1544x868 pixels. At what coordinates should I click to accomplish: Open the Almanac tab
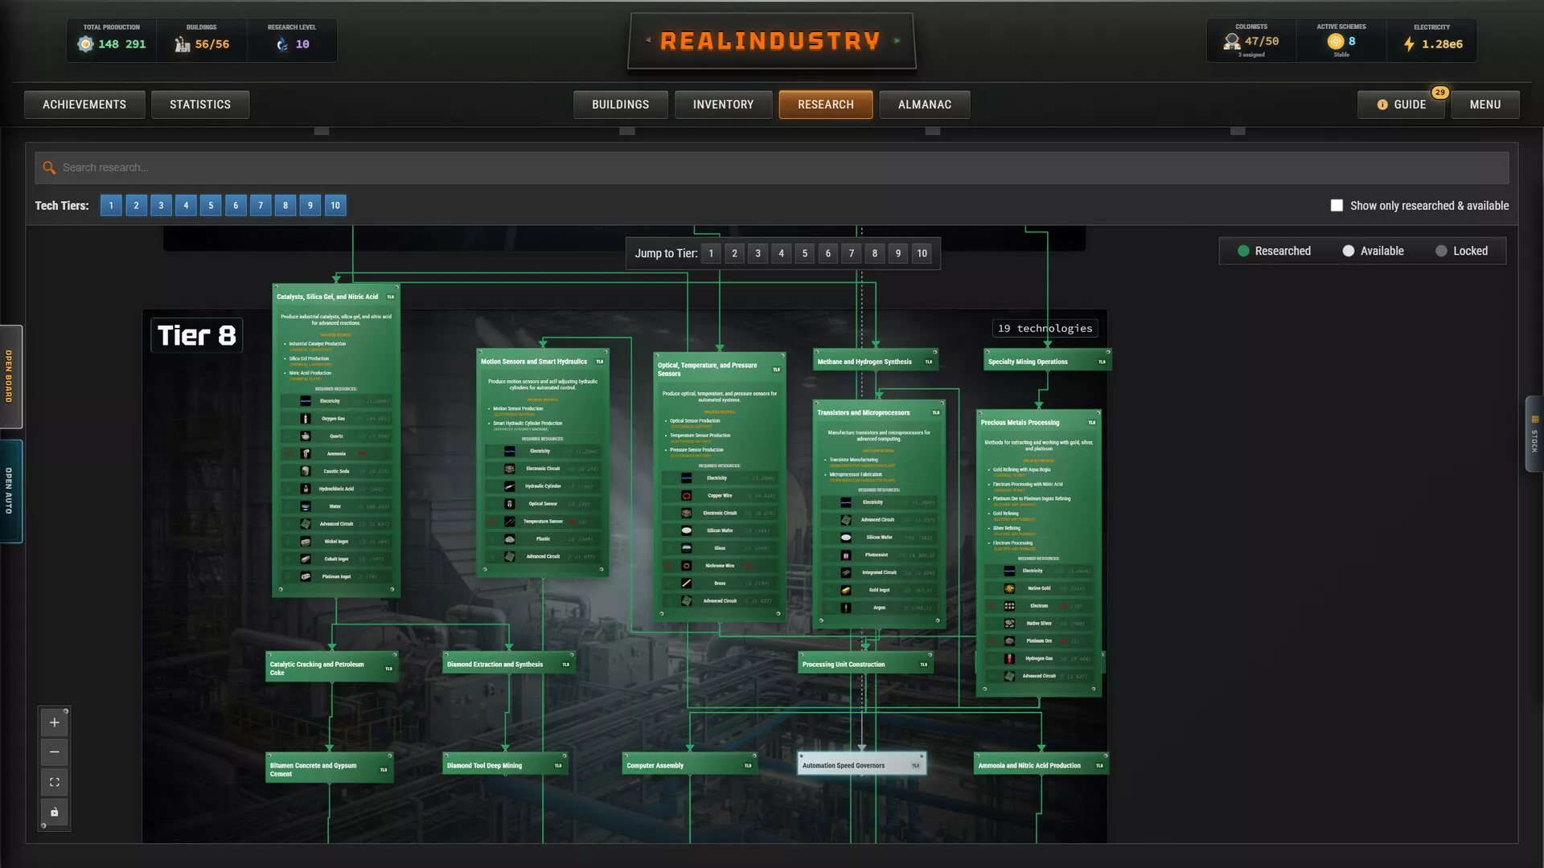pos(924,104)
